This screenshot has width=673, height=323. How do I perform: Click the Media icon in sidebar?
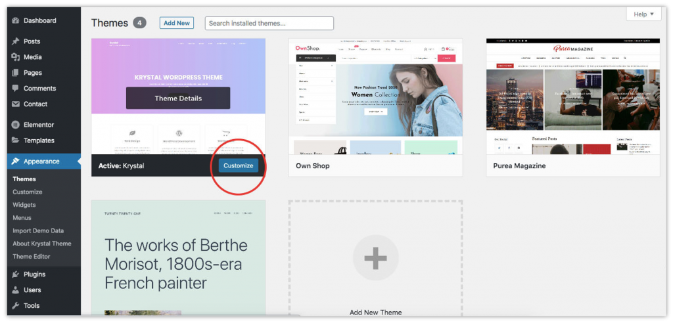[x=16, y=57]
